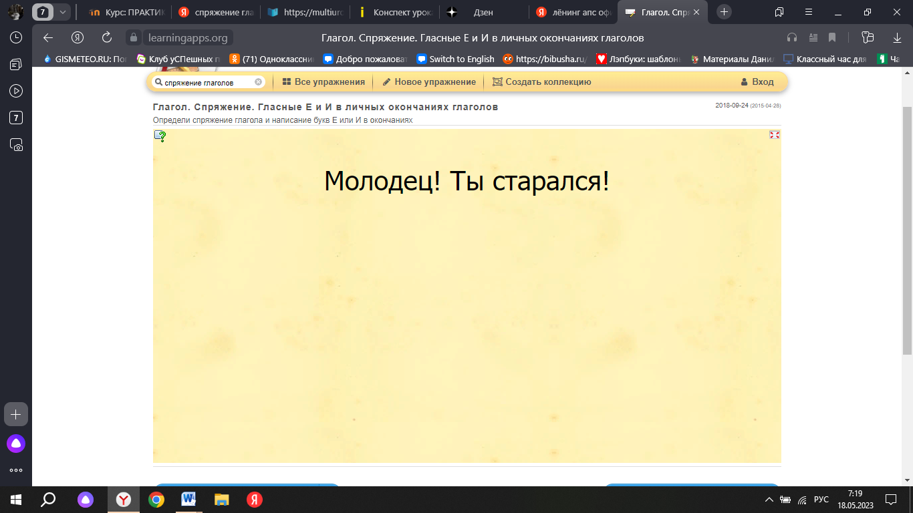
Task: Reload the current page
Action: (x=107, y=37)
